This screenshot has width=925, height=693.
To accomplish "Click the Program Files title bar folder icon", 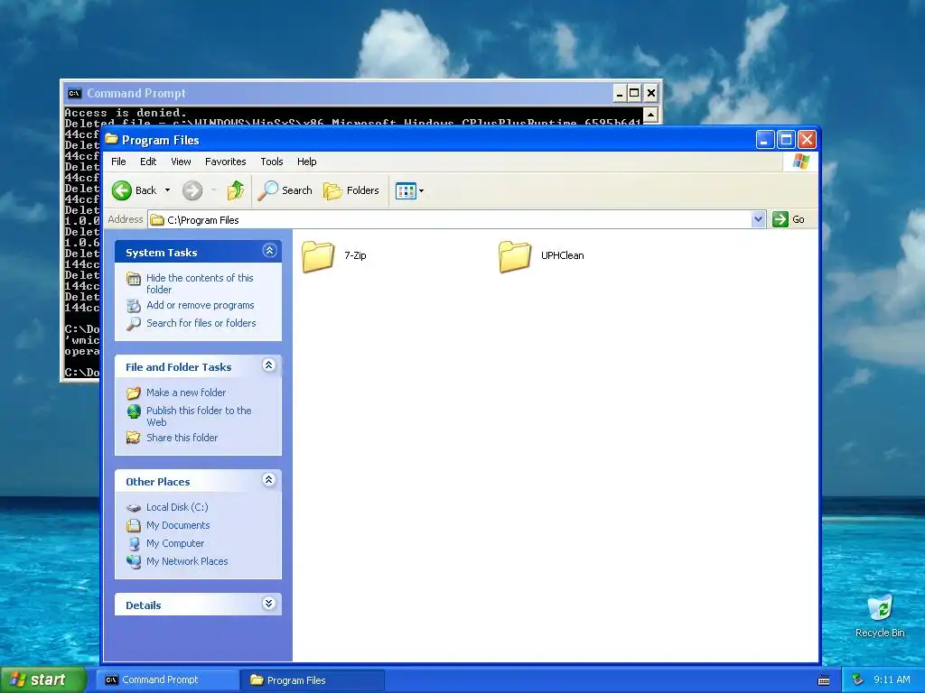I will click(111, 139).
